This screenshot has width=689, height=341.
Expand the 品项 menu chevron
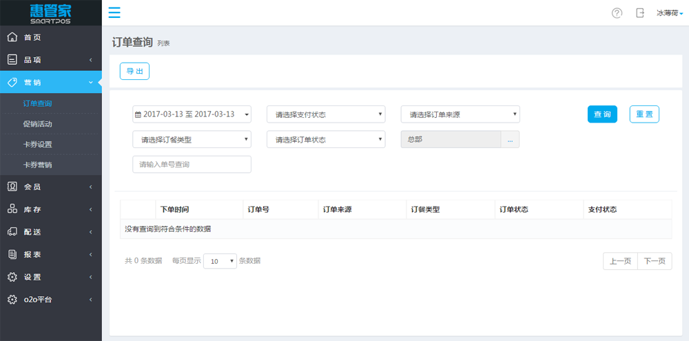(90, 60)
